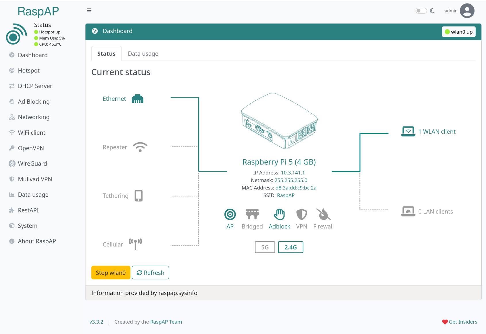Click the VPN shield icon
Viewport: 486px width, 334px height.
[301, 214]
